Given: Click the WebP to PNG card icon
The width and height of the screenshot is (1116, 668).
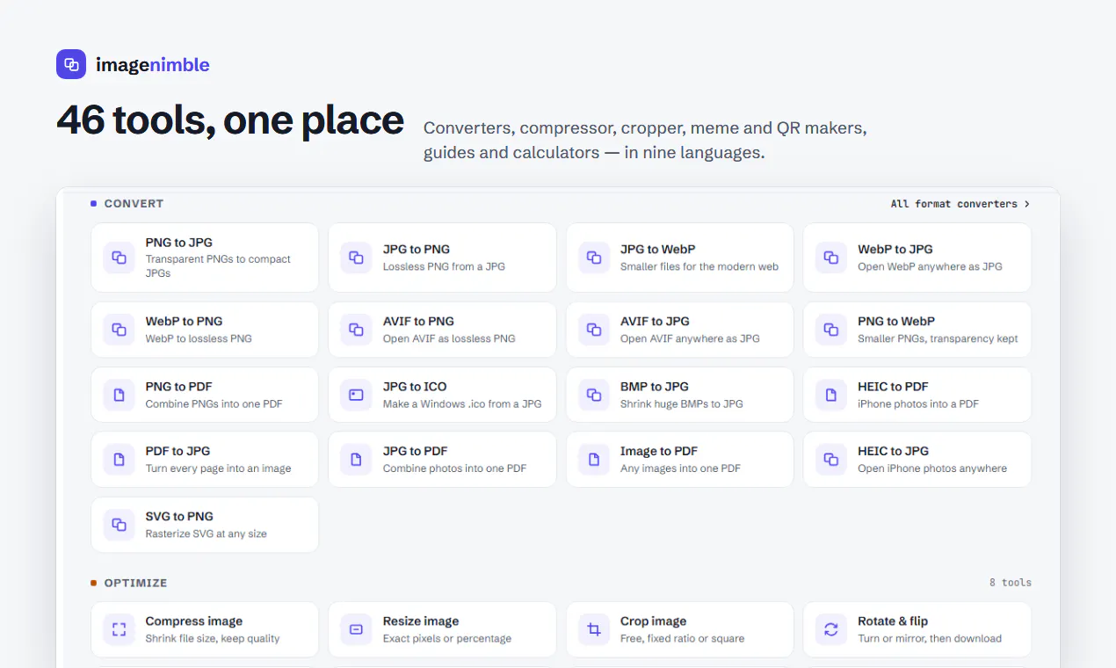Looking at the screenshot, I should point(119,330).
